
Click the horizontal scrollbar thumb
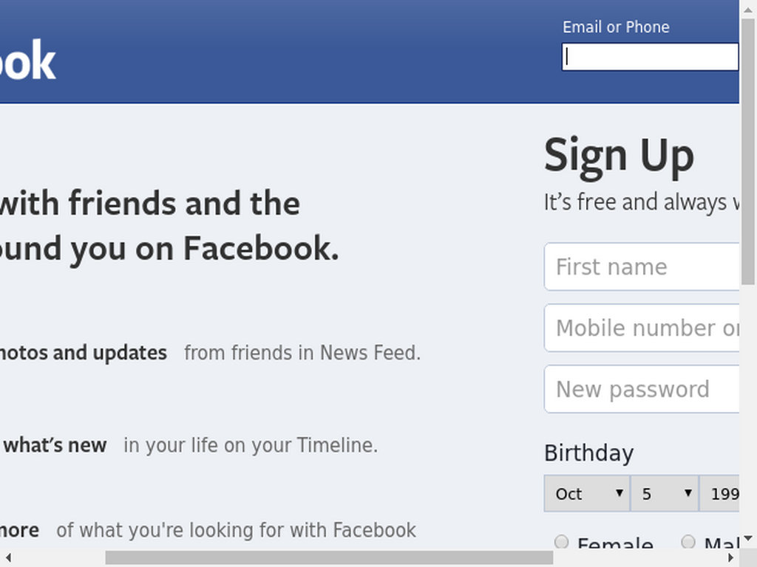tap(329, 557)
